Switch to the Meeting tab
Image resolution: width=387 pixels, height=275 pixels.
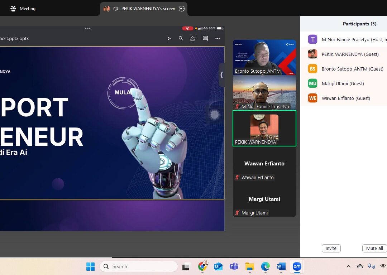[x=23, y=9]
